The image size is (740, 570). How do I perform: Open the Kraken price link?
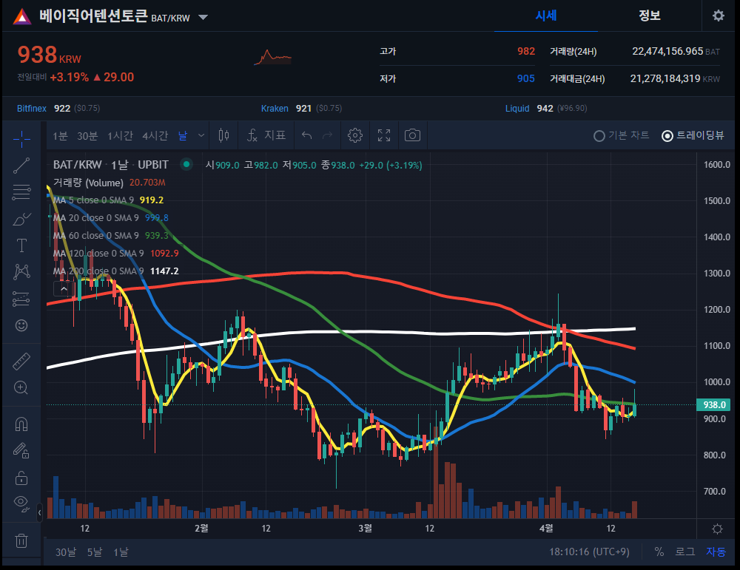[275, 109]
